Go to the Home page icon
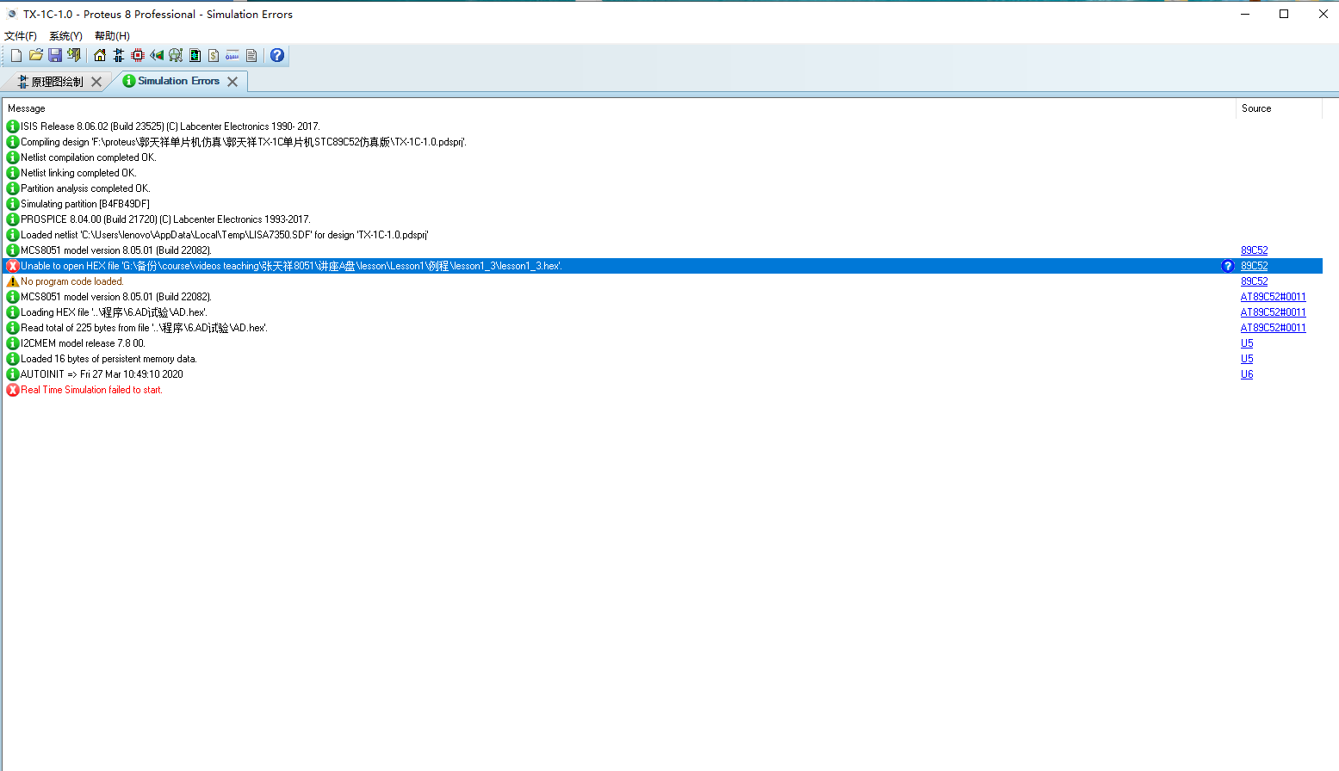This screenshot has height=771, width=1339. pyautogui.click(x=100, y=56)
